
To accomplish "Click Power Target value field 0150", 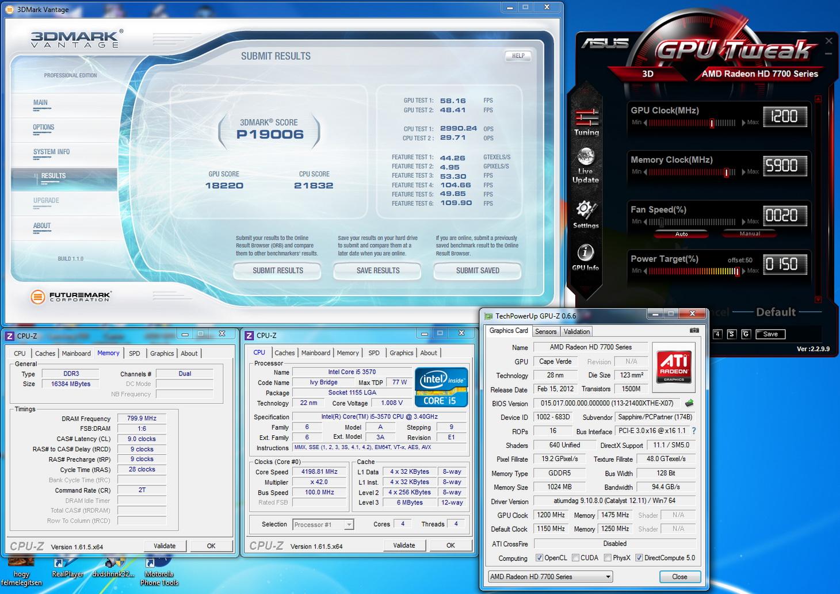I will tap(785, 265).
